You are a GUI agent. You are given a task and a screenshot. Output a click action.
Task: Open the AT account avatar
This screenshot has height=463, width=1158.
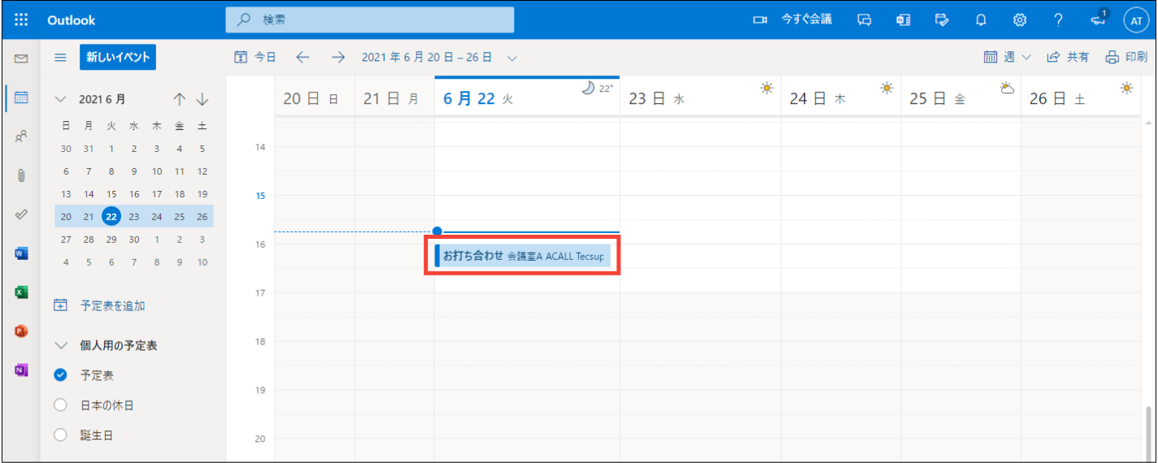tap(1136, 20)
